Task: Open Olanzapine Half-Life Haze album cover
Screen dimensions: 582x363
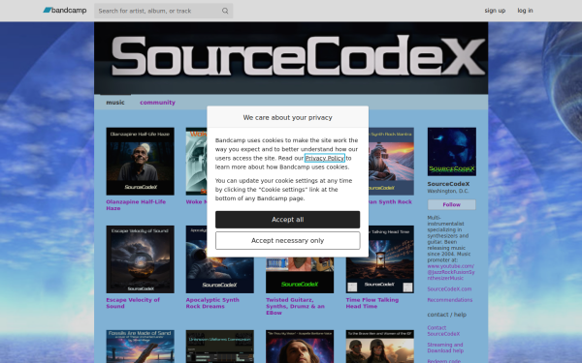Action: tap(140, 161)
